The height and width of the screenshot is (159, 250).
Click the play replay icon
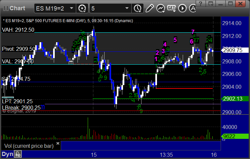pyautogui.click(x=182, y=8)
